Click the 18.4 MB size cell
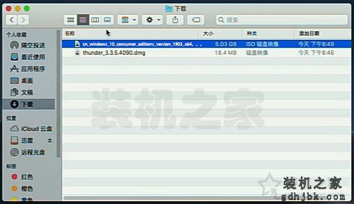The height and width of the screenshot is (204, 354). (x=226, y=53)
